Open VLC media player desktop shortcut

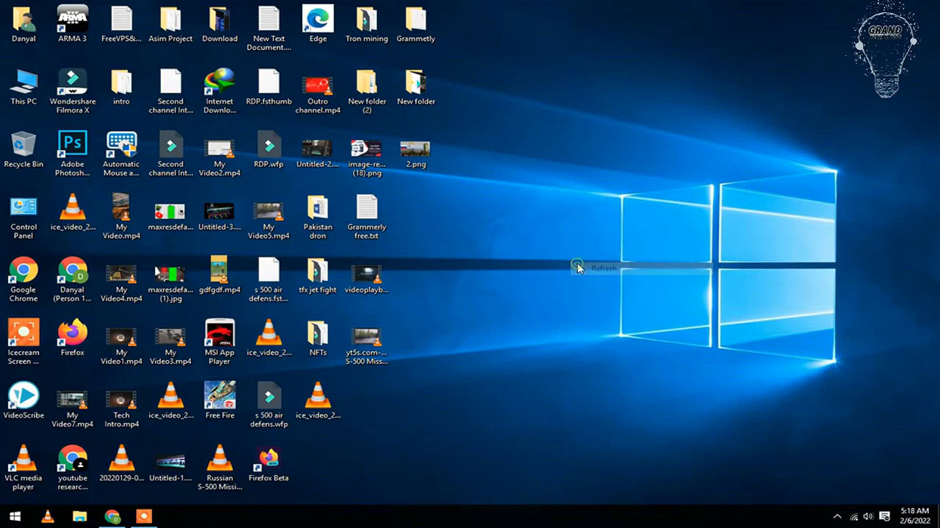[23, 467]
